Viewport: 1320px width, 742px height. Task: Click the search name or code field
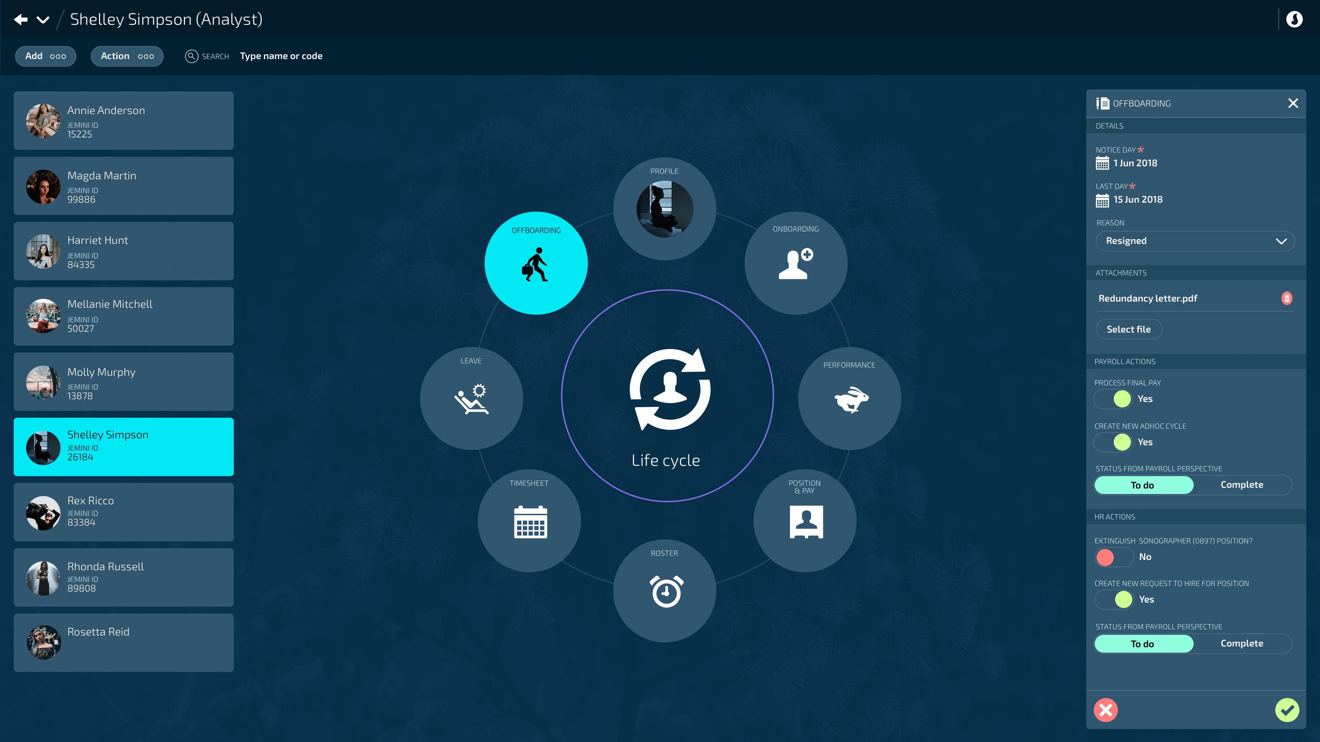tap(281, 56)
